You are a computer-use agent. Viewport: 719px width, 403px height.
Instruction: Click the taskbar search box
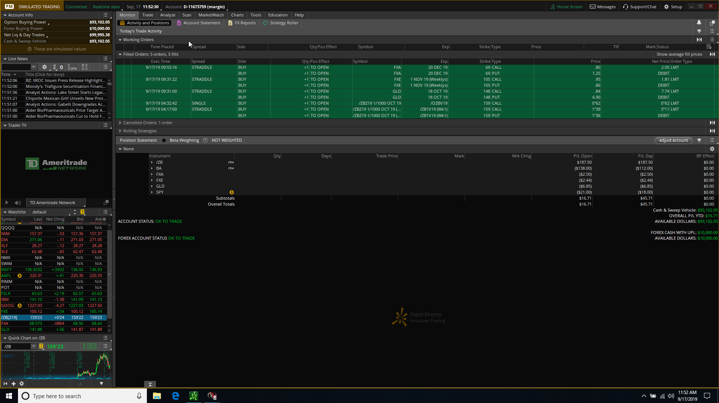click(x=82, y=396)
